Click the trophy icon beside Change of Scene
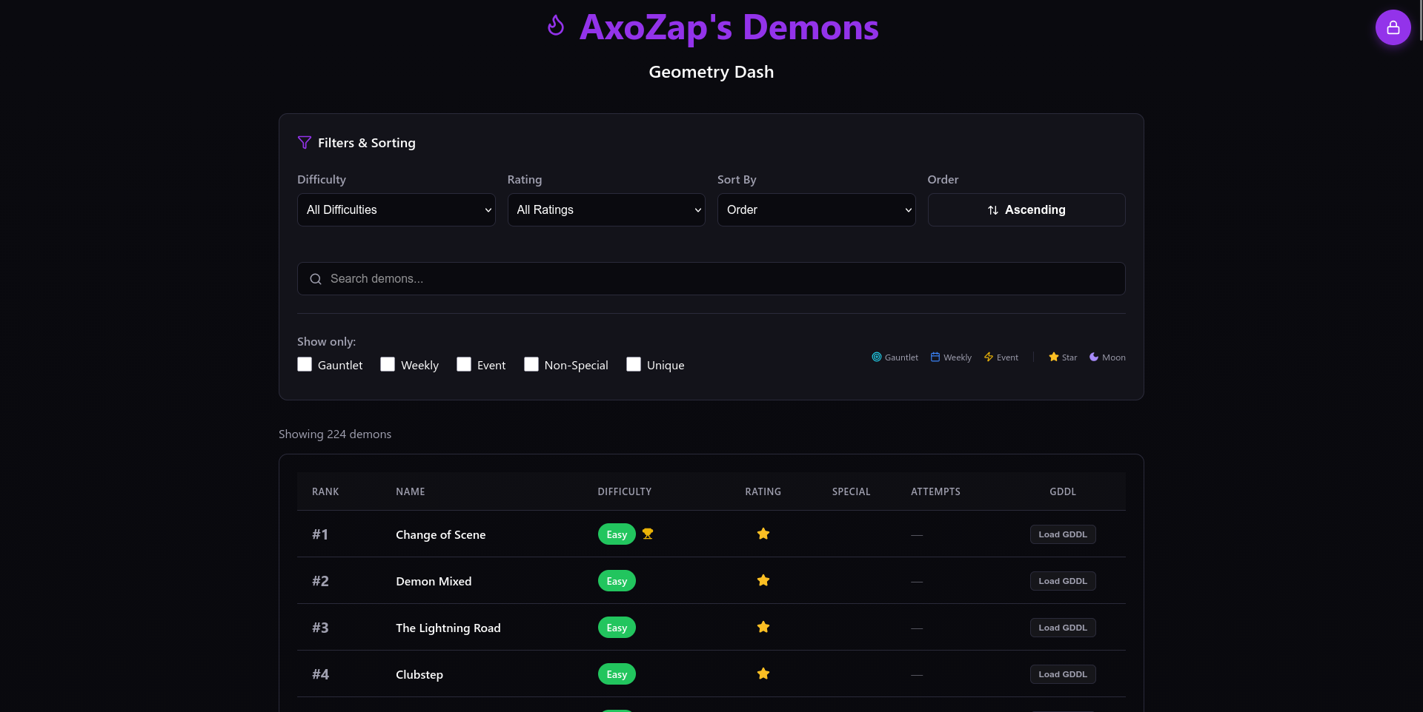Screen dimensions: 1423x712 click(x=648, y=534)
